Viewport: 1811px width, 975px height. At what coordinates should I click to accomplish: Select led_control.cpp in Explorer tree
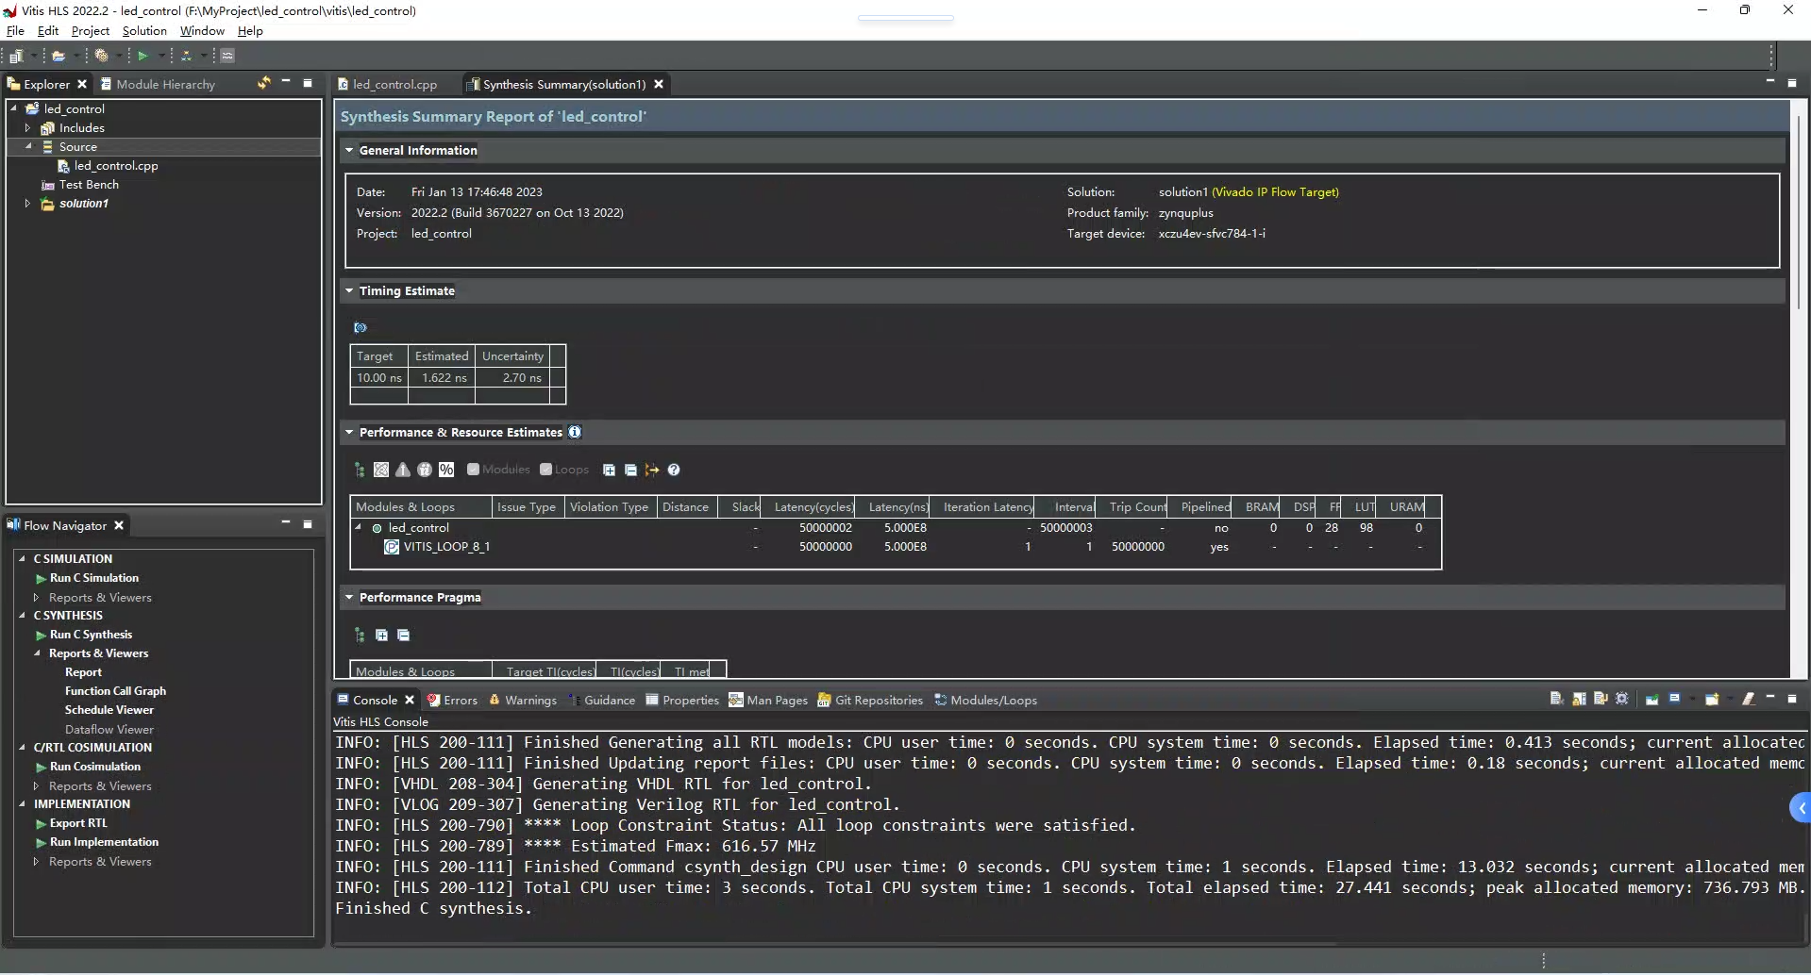(x=116, y=165)
